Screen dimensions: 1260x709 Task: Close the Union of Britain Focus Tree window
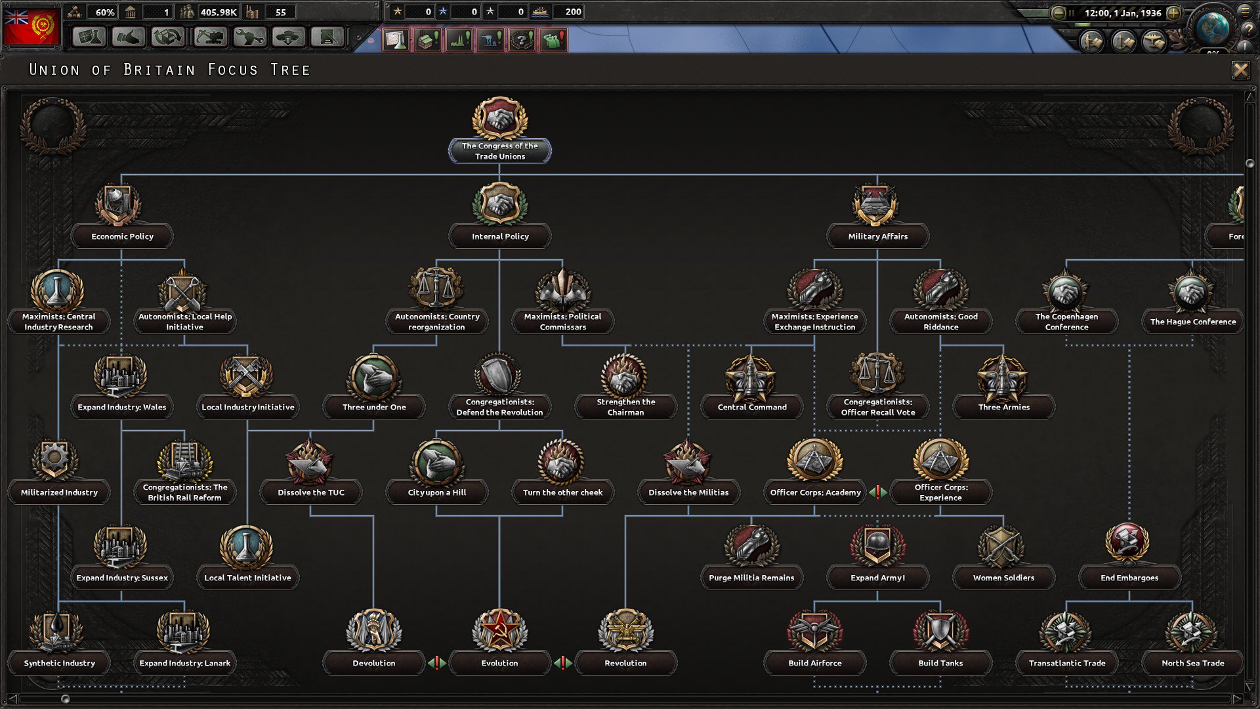pyautogui.click(x=1240, y=70)
